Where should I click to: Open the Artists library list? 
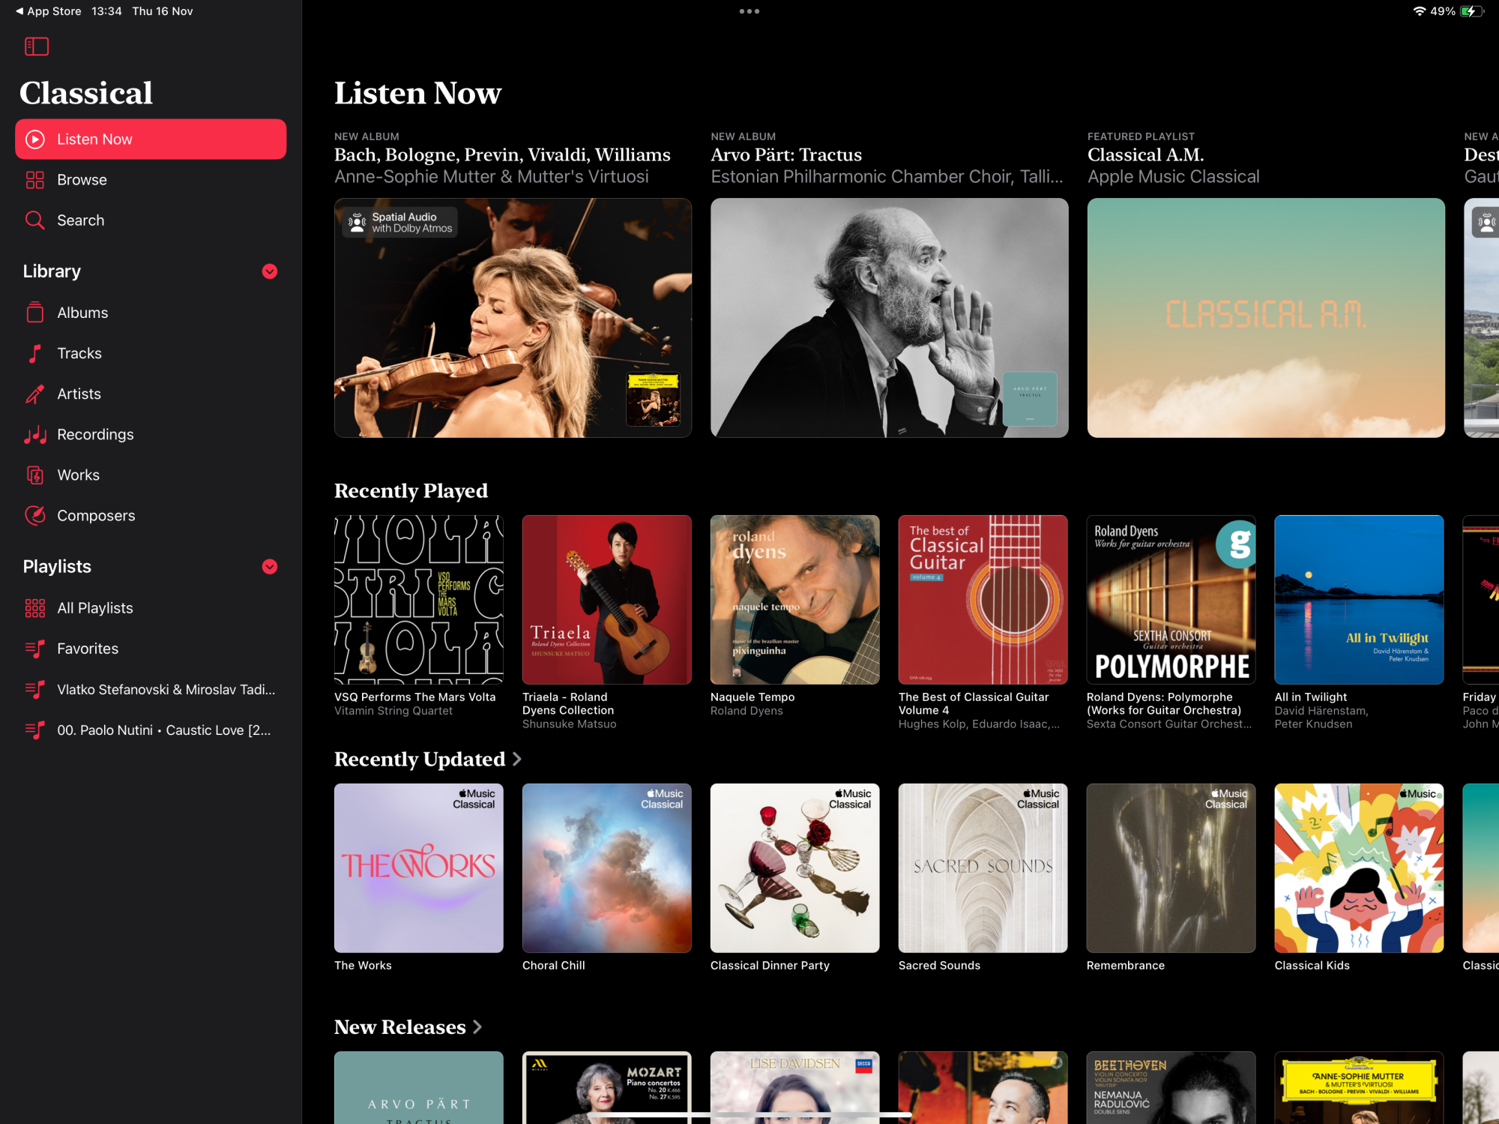(151, 394)
